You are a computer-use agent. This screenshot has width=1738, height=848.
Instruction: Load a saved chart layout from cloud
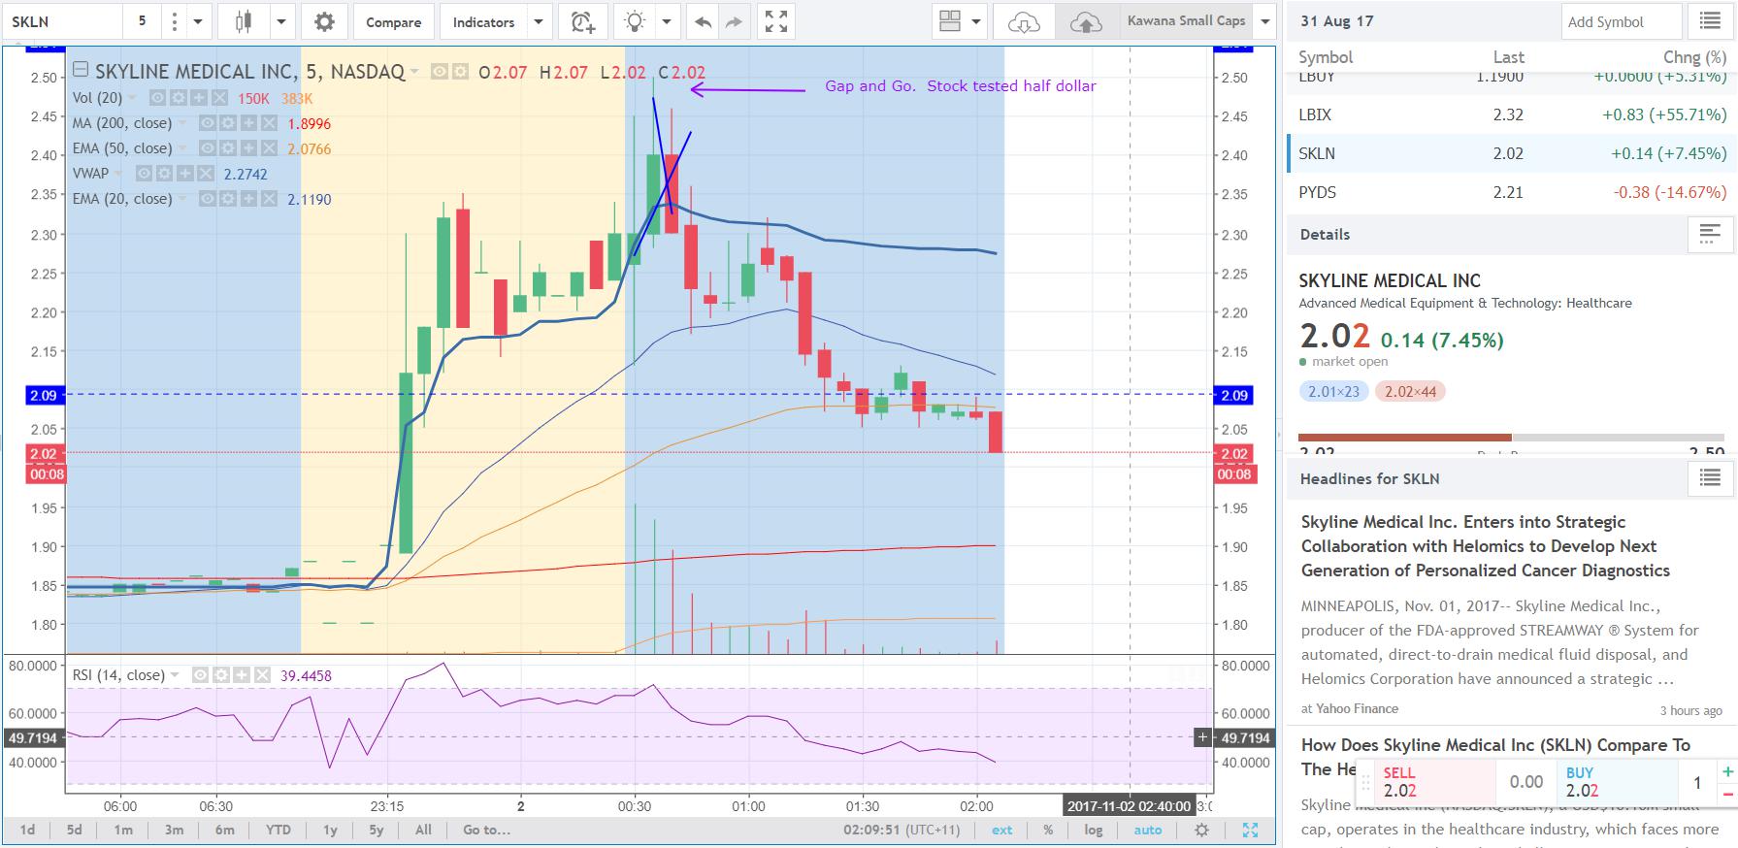coord(1024,21)
